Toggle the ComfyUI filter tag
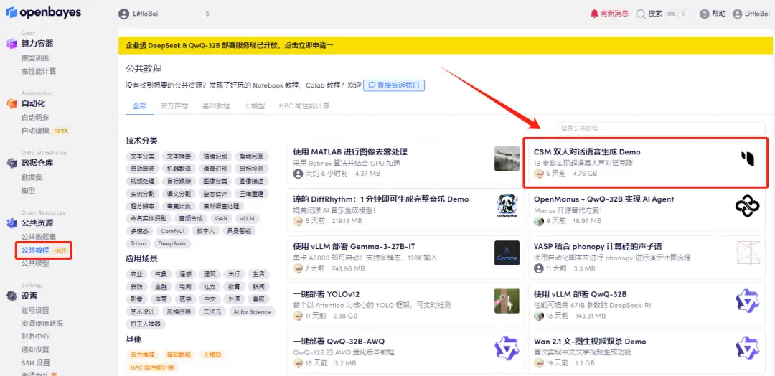 [x=173, y=231]
